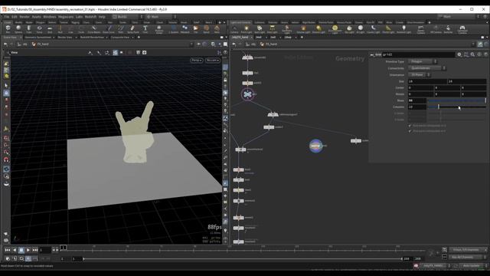Viewport: 490px width, 276px height.
Task: Add a new pane tab beside Composite View
Action: coord(139,38)
